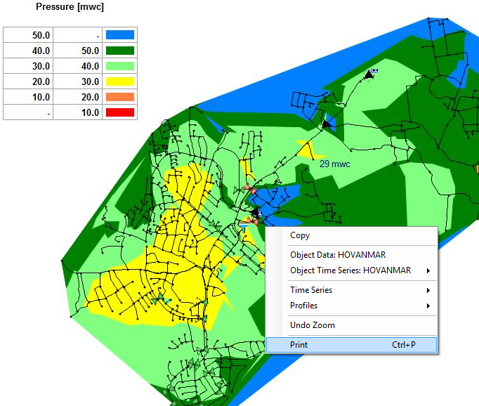This screenshot has height=406, width=479.
Task: Click the blue legend color swatch
Action: (x=120, y=35)
